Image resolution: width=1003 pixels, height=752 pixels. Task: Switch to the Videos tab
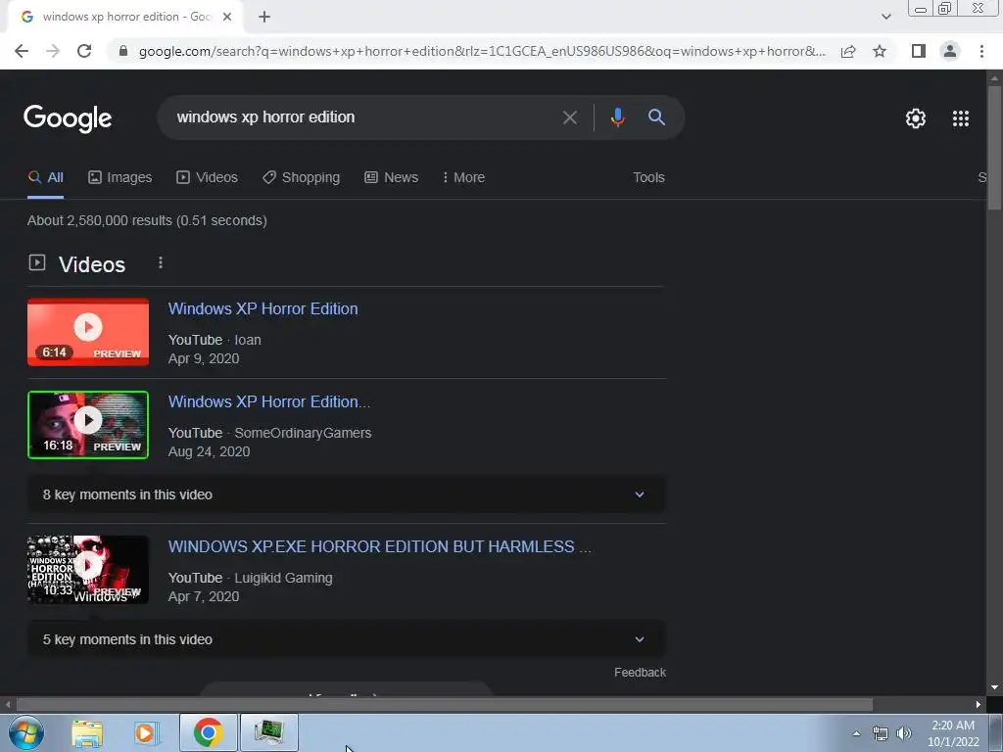point(208,178)
